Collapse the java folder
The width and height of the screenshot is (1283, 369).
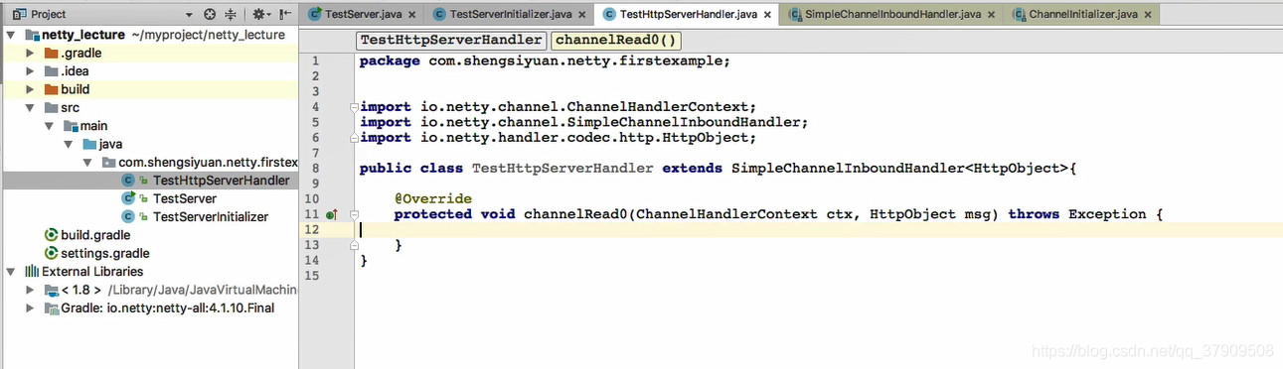[x=68, y=144]
